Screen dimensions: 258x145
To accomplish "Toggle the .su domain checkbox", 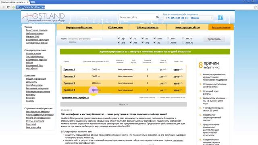I will coord(142,38).
